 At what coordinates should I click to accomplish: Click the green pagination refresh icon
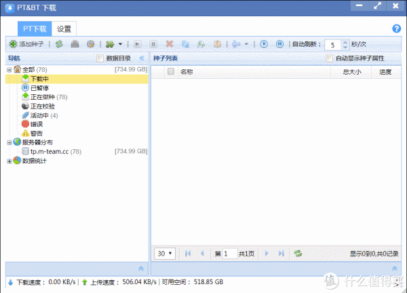click(297, 253)
